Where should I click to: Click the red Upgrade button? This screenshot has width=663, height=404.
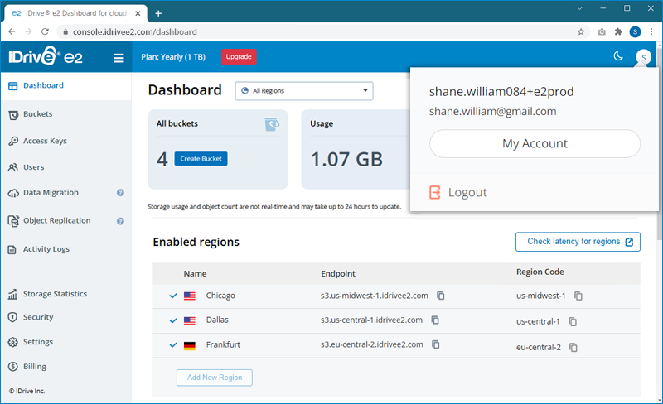pyautogui.click(x=239, y=57)
